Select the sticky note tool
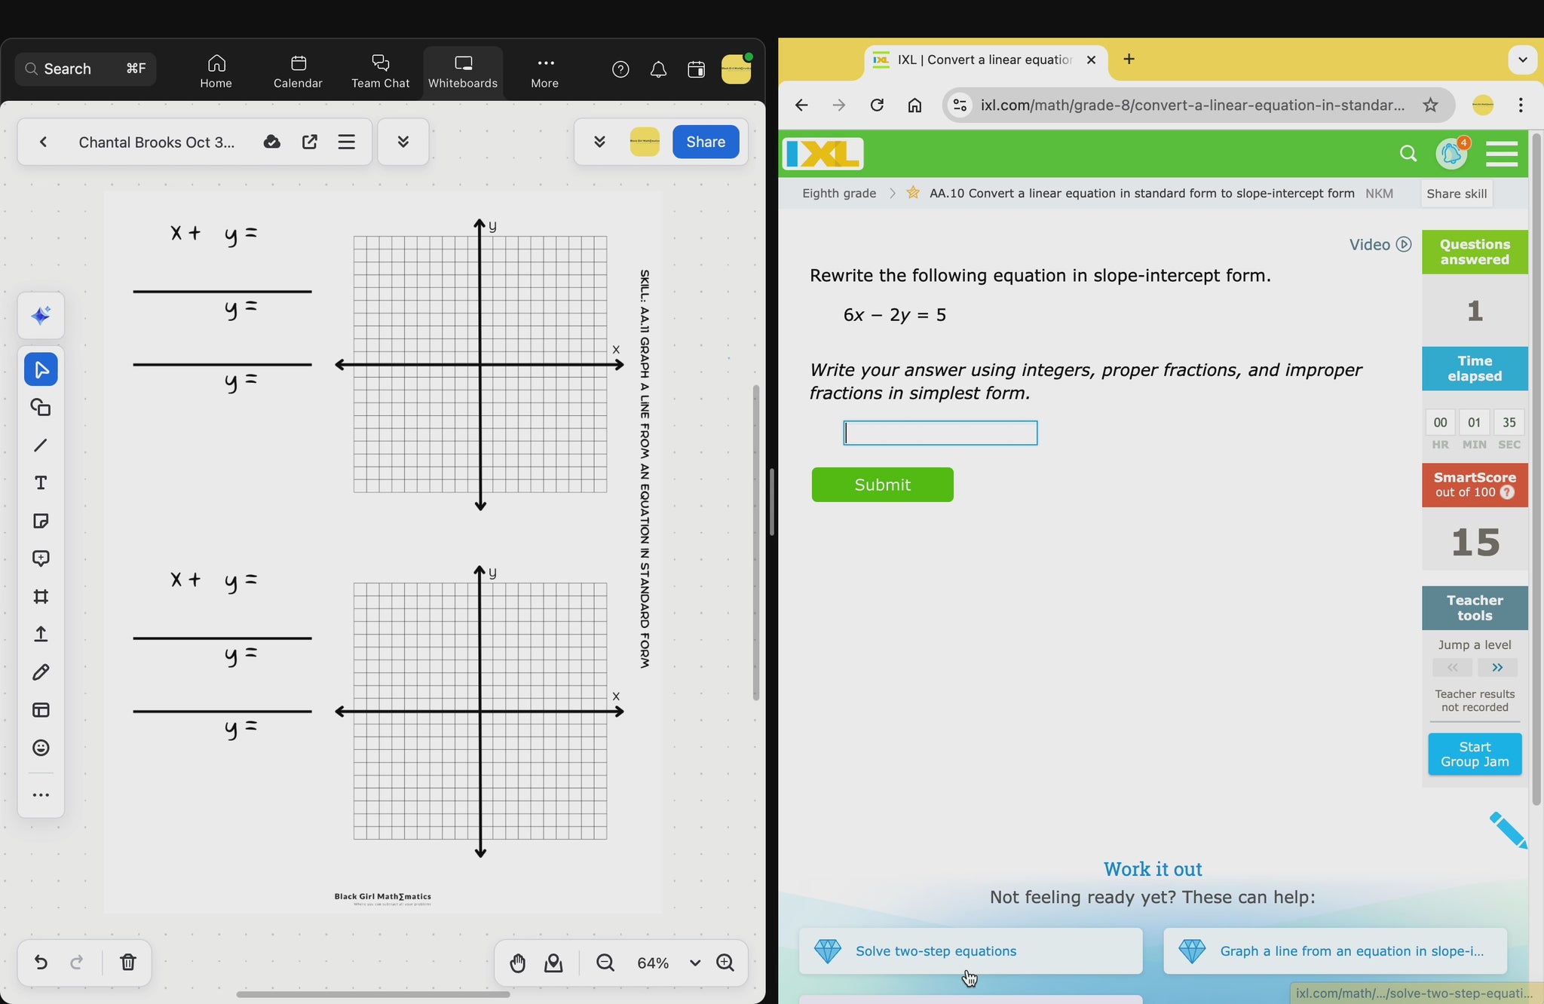 (41, 521)
